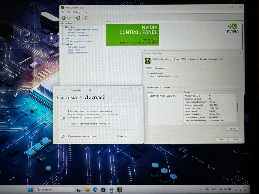The height and width of the screenshot is (194, 259).
Task: Open Set up Mosaic
Action: point(74,50)
